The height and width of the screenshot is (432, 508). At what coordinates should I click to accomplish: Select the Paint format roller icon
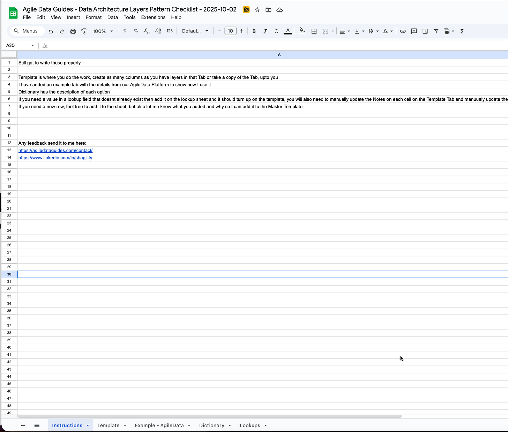(x=84, y=31)
